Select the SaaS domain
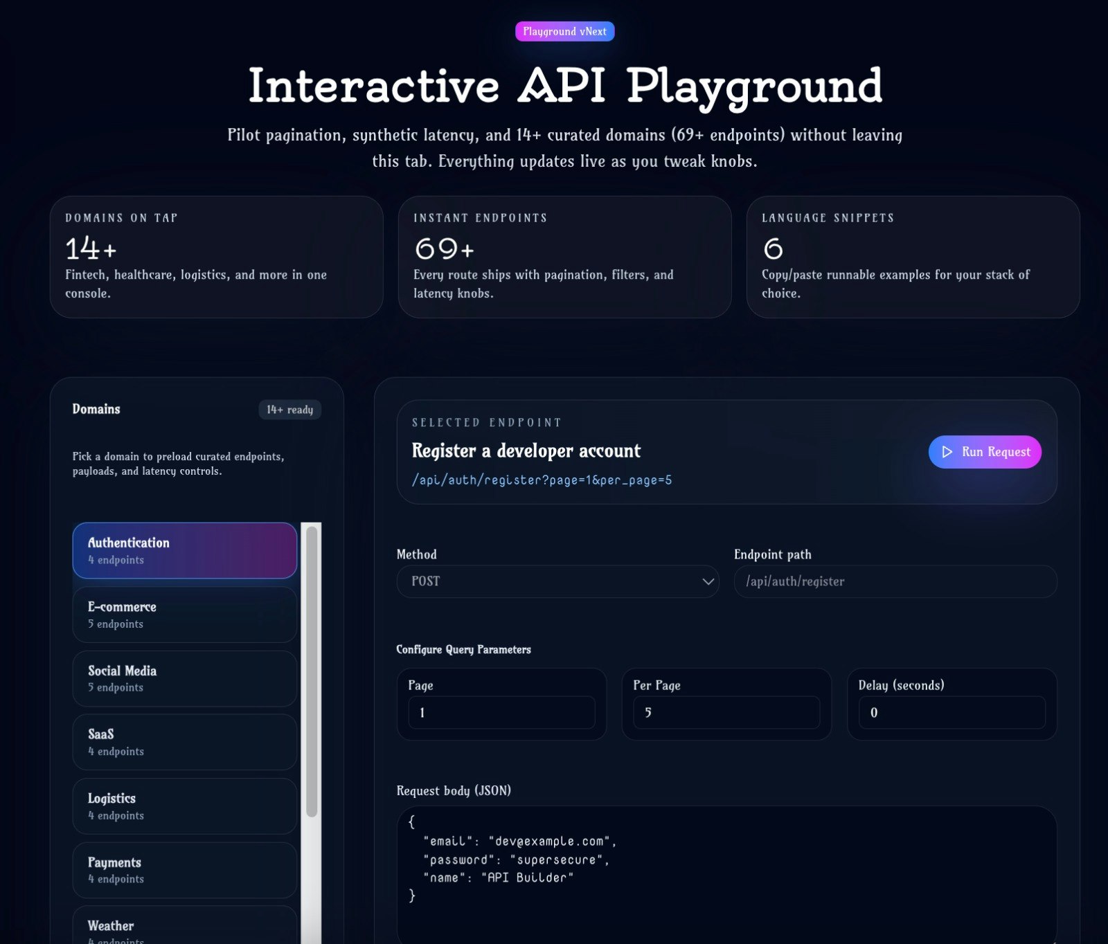 [x=184, y=742]
